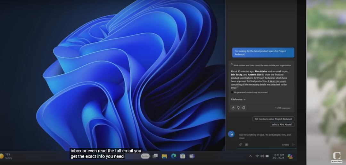Image resolution: width=346 pixels, height=165 pixels.
Task: Start a new topic in Copilot
Action: tap(231, 134)
